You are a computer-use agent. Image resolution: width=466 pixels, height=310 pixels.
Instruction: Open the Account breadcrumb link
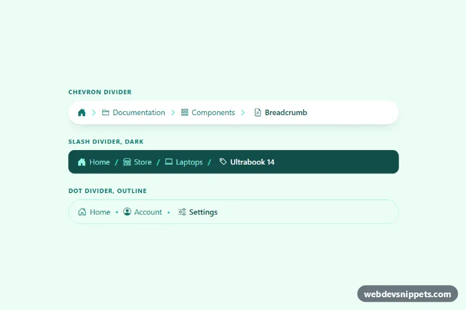click(148, 212)
